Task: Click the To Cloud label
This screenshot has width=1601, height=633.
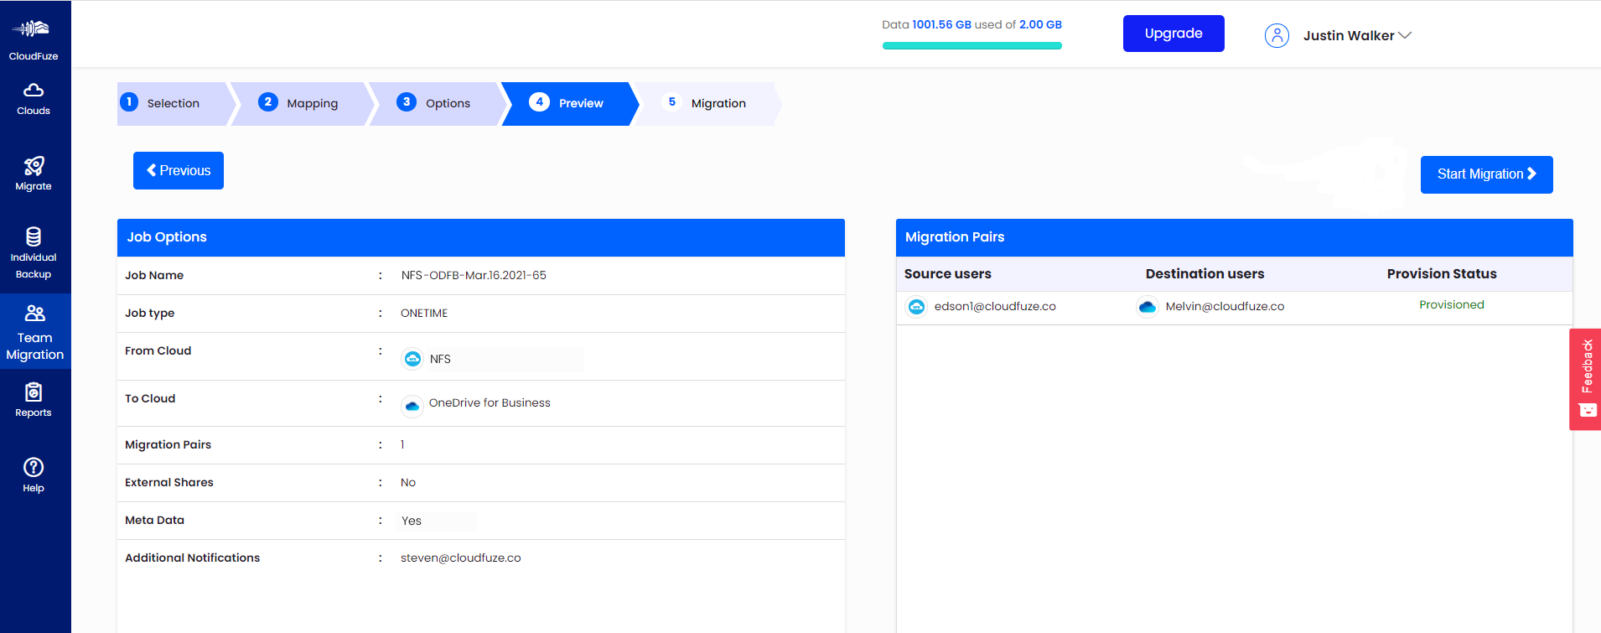Action: [150, 398]
